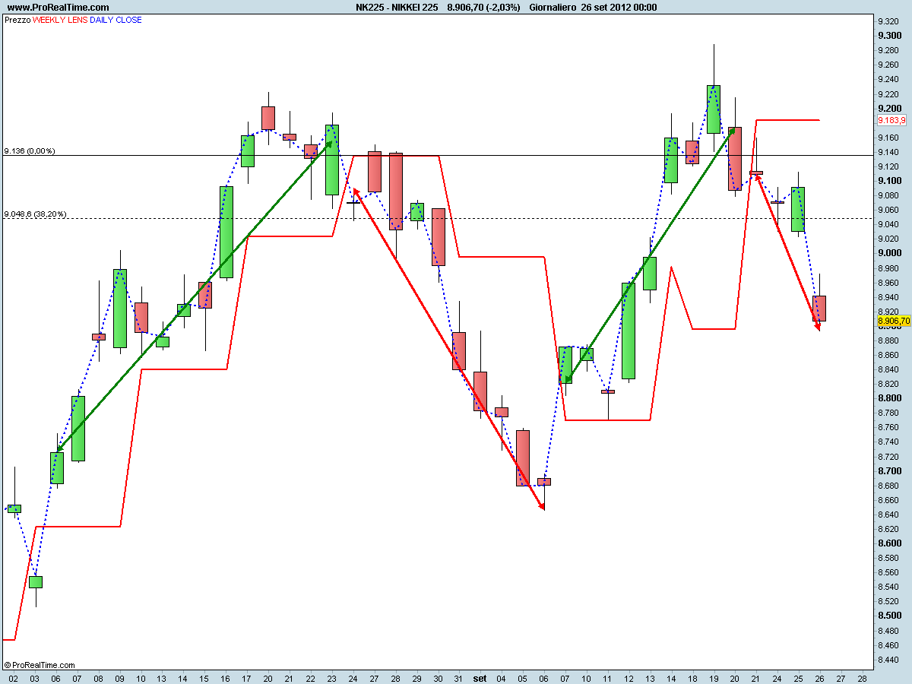
Task: Click the 8.800 price axis label
Action: point(889,398)
